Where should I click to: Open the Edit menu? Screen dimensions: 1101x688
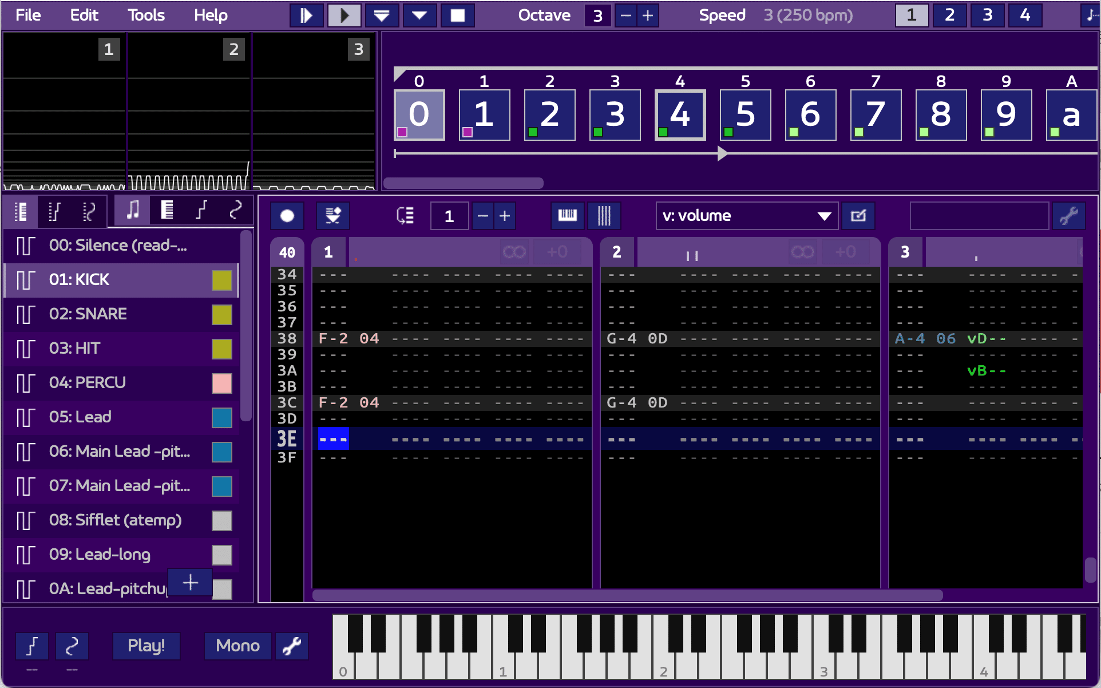point(84,15)
